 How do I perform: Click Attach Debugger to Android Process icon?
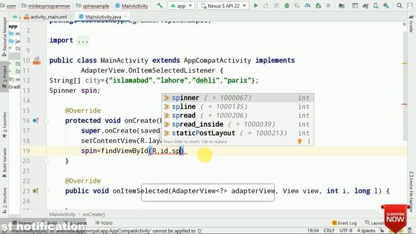point(318,6)
